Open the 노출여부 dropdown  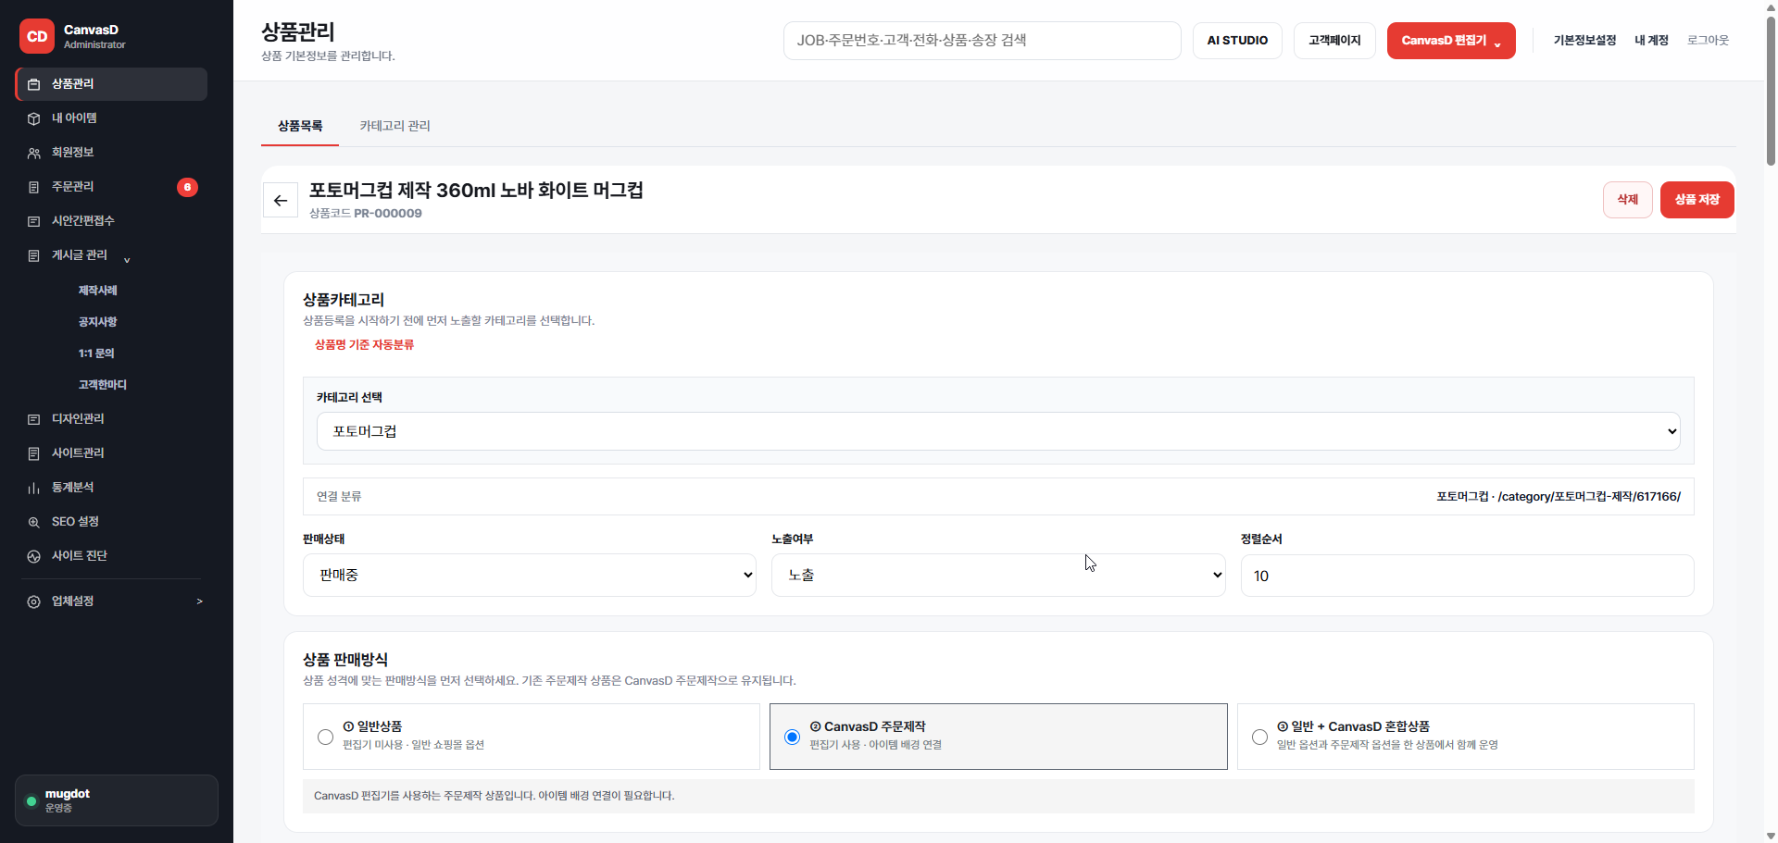(x=998, y=575)
